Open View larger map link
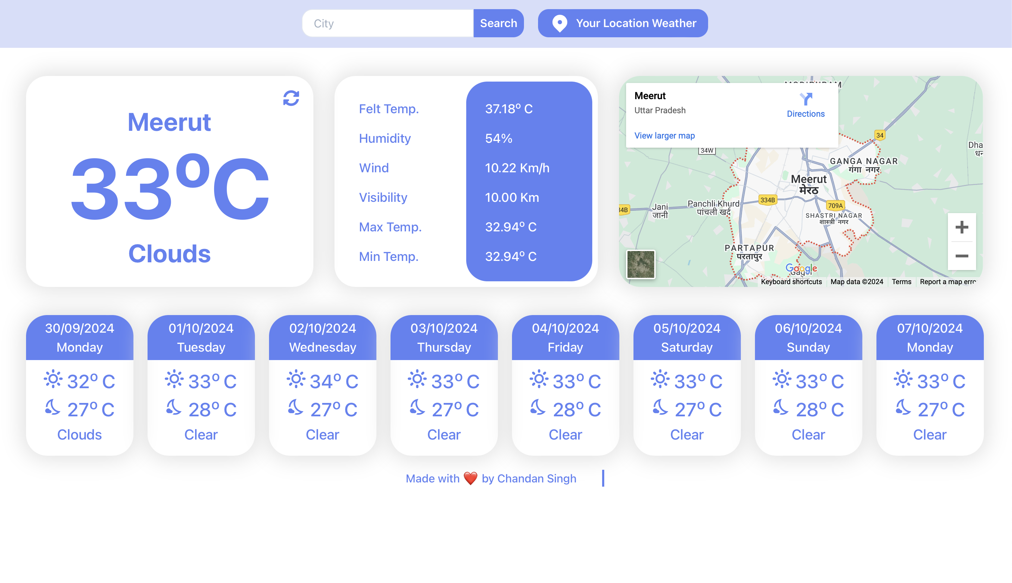1012x583 pixels. pos(664,136)
